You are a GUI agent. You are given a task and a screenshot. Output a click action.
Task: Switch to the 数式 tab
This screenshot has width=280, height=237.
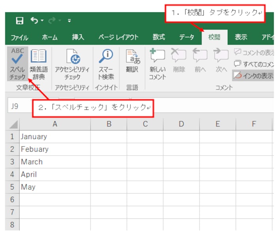(x=159, y=37)
